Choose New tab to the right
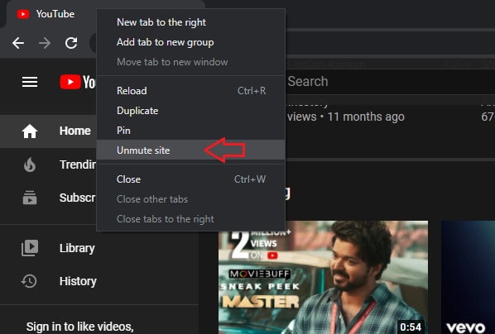The width and height of the screenshot is (495, 334). [190, 22]
